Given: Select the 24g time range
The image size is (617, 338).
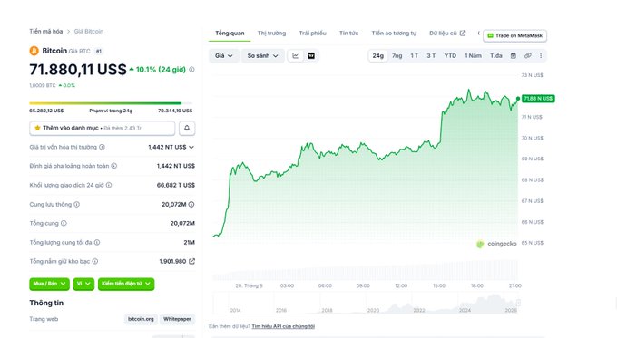Looking at the screenshot, I should pos(378,56).
